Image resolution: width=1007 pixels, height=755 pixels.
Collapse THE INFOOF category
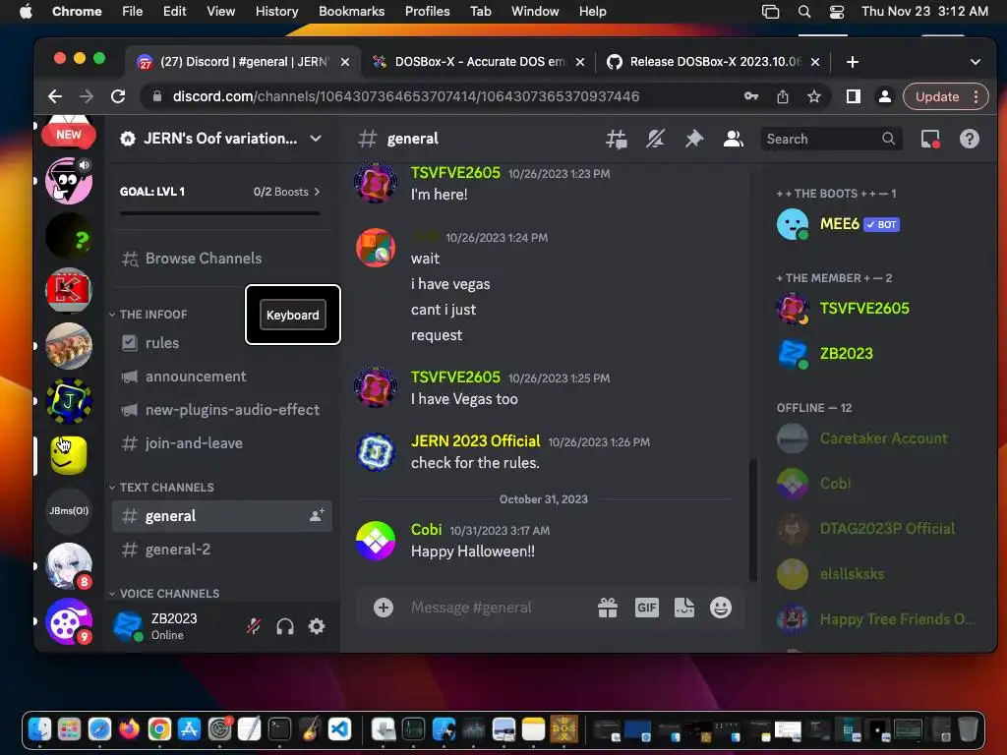click(x=148, y=314)
